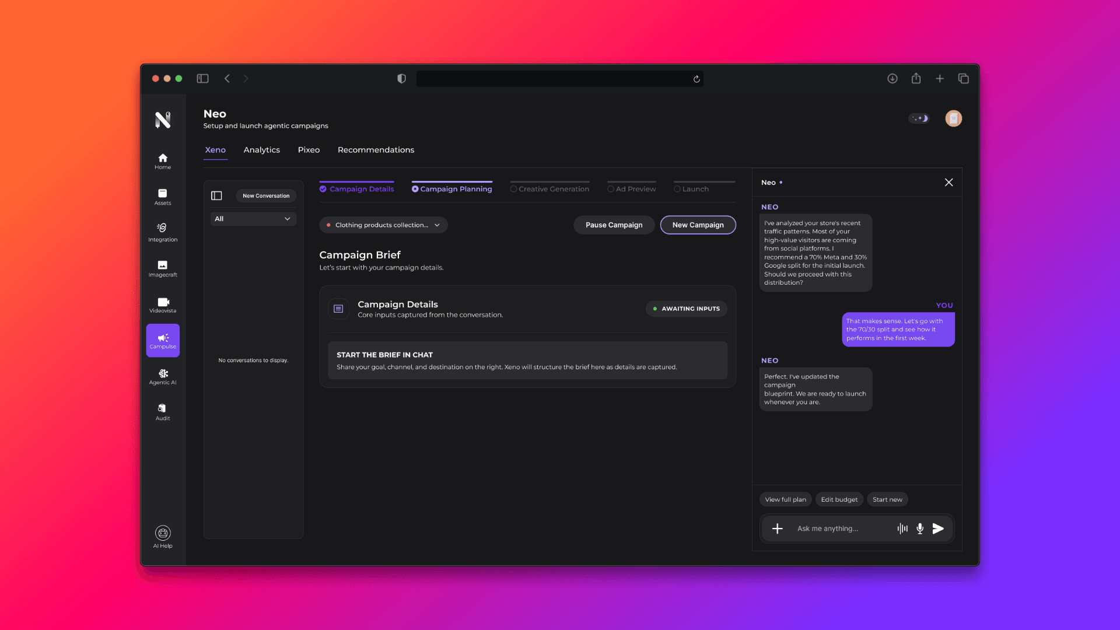Open the user profile avatar
The image size is (1120, 630).
[x=954, y=118]
